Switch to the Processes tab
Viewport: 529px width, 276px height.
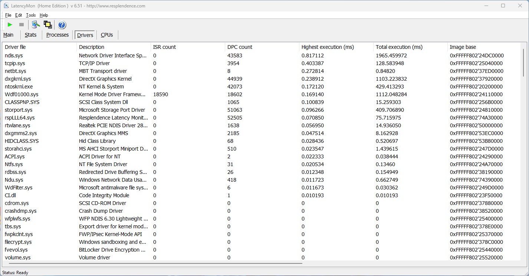(57, 35)
